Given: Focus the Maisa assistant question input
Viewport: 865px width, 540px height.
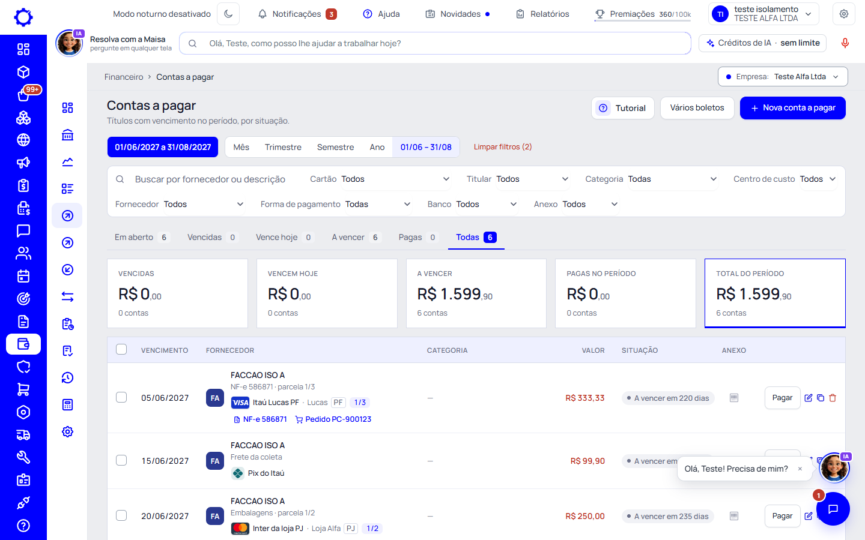Looking at the screenshot, I should pyautogui.click(x=435, y=43).
